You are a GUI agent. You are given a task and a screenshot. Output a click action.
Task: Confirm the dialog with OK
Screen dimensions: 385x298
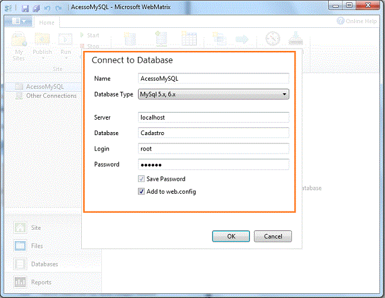[231, 236]
